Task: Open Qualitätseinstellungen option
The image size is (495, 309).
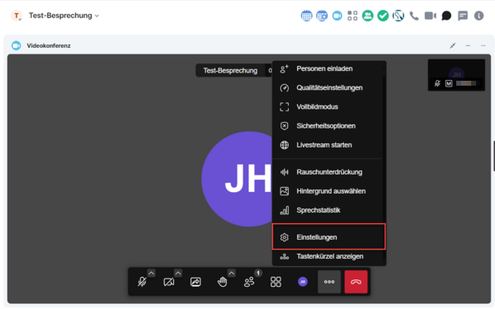Action: click(x=328, y=87)
